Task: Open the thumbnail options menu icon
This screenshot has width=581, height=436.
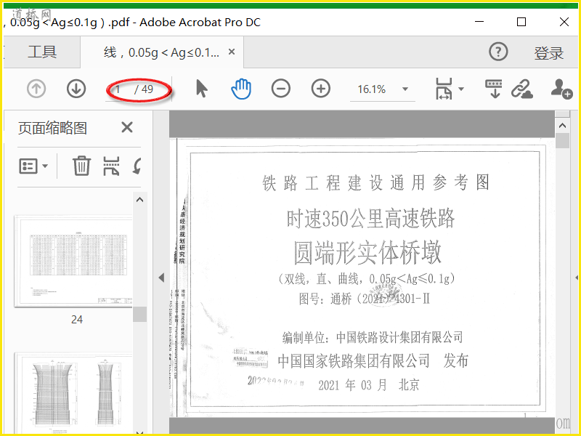Action: (33, 166)
